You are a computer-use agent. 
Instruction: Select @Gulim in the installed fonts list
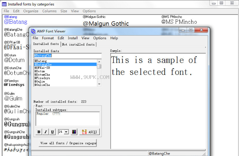[x=65, y=81]
